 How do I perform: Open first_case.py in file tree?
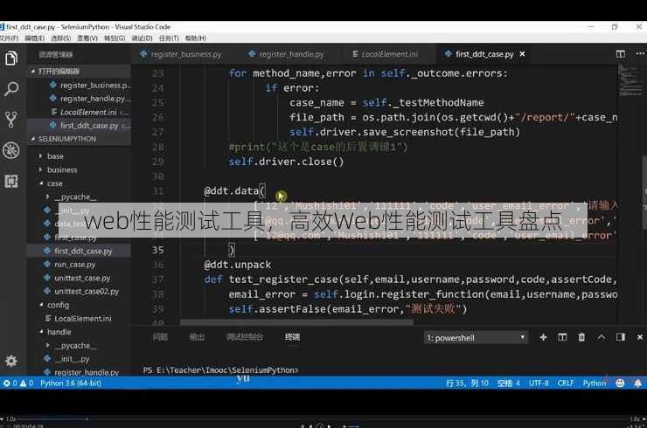click(75, 238)
